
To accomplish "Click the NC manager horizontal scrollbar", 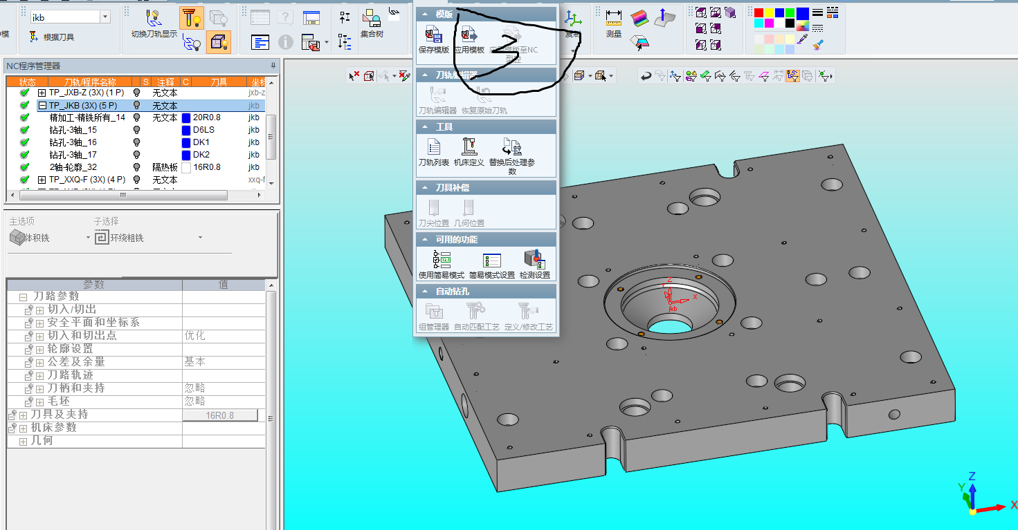I will coord(122,195).
